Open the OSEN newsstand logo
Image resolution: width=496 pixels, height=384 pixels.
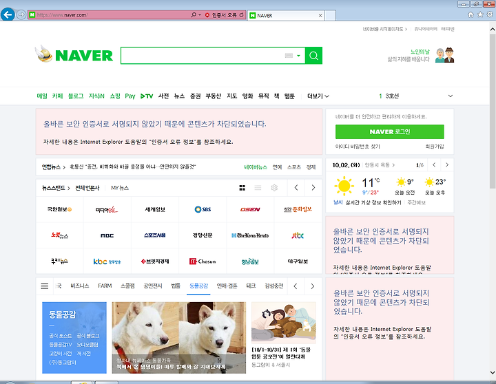pos(250,209)
